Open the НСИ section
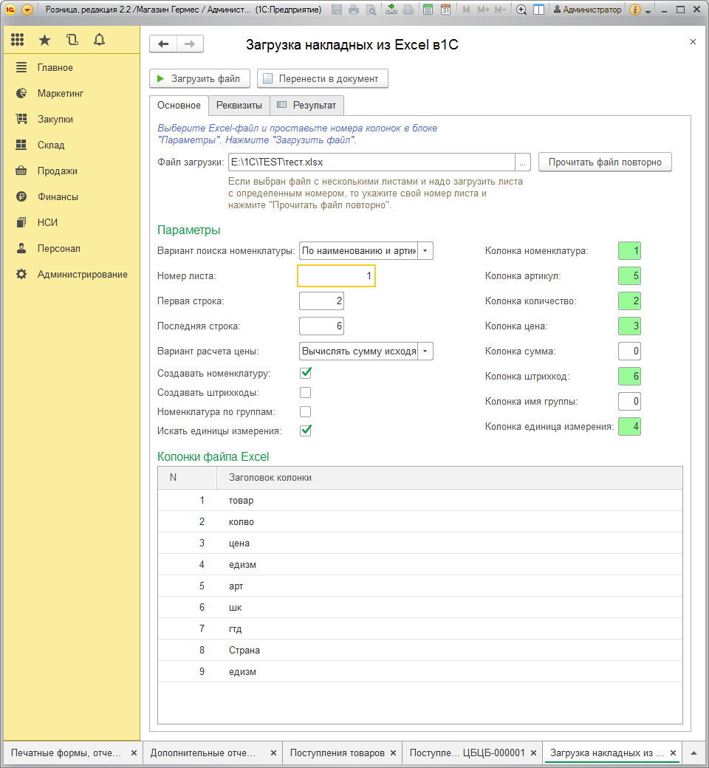Viewport: 709px width, 768px height. click(71, 222)
